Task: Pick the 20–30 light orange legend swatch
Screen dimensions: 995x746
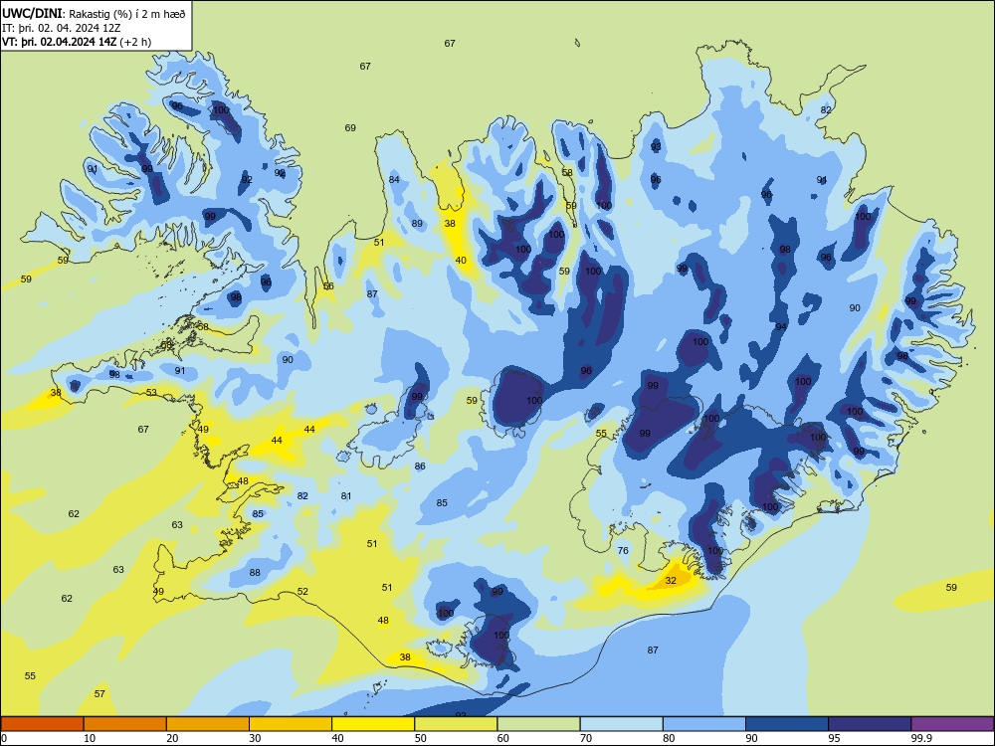Action: point(208,724)
